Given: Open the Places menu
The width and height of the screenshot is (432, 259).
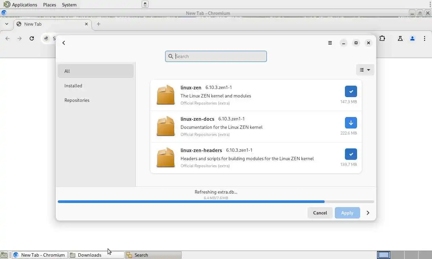Looking at the screenshot, I should point(50,5).
